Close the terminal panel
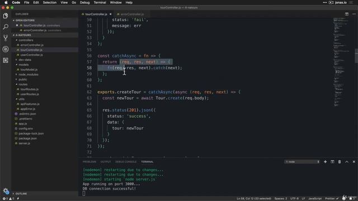 click(354, 162)
